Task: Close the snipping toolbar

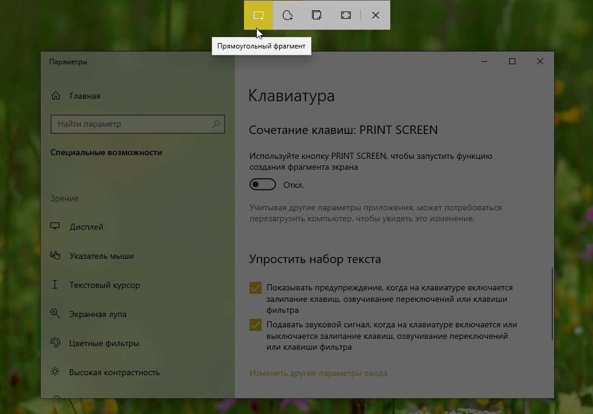Action: point(376,15)
